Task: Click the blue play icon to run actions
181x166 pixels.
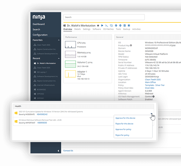Action: click(x=102, y=26)
